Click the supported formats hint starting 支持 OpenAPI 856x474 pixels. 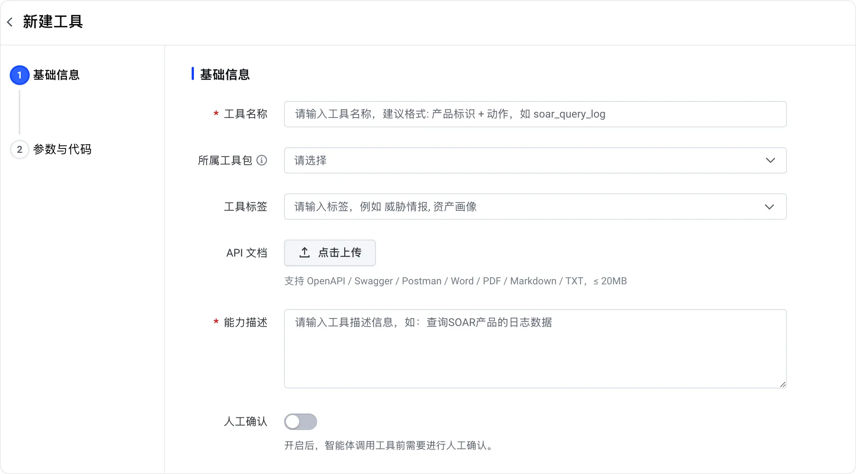455,281
